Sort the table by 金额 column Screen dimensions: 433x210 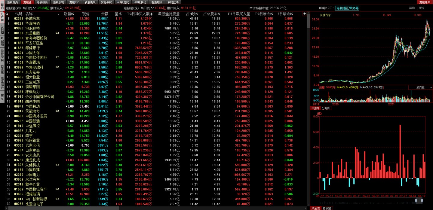pos(104,14)
